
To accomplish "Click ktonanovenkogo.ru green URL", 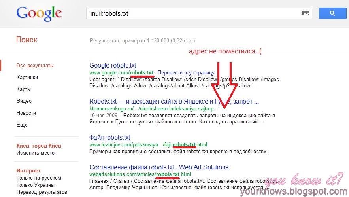I will pyautogui.click(x=154, y=109).
